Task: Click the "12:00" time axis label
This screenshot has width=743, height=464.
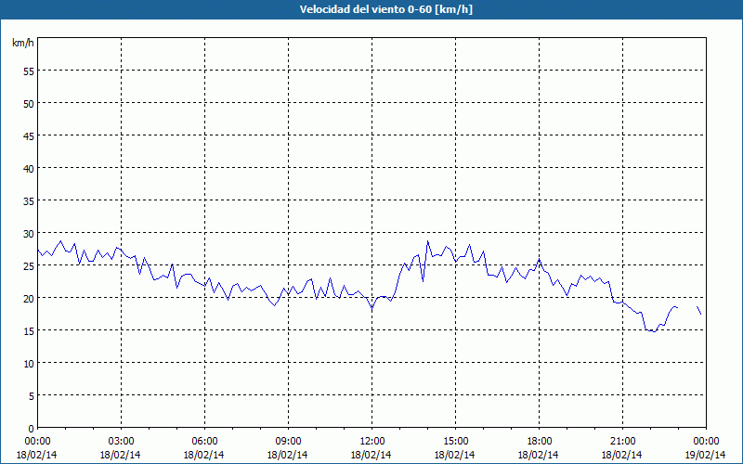Action: pyautogui.click(x=372, y=442)
